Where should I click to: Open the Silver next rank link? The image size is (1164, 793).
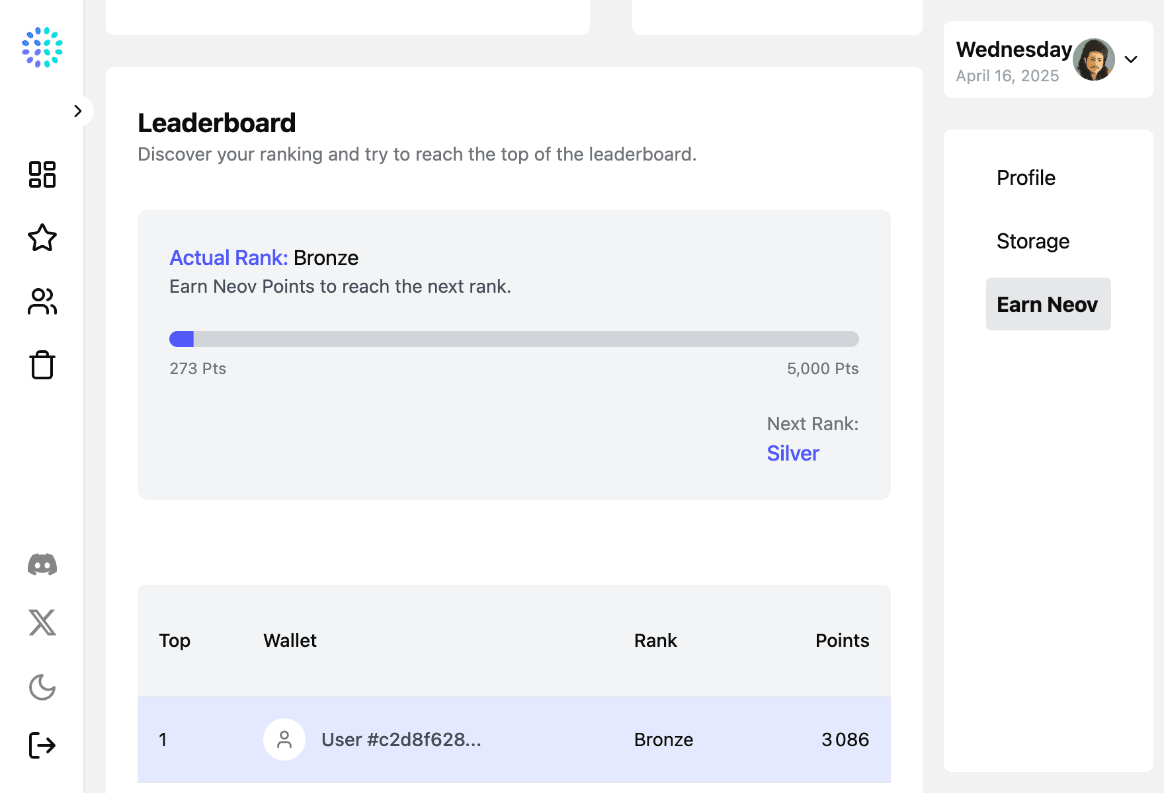point(792,453)
